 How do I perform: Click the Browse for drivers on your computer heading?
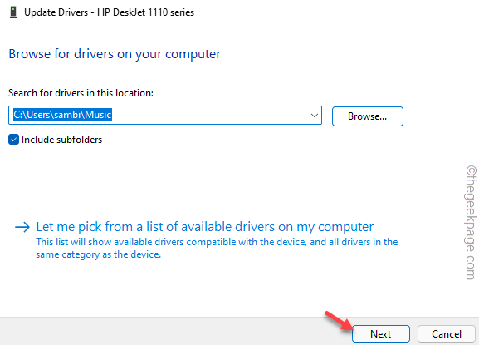point(115,54)
